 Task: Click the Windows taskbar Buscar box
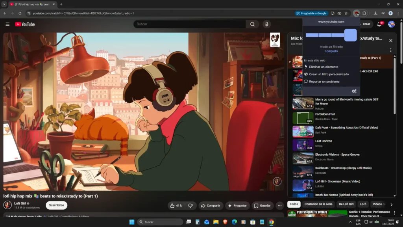point(160,222)
